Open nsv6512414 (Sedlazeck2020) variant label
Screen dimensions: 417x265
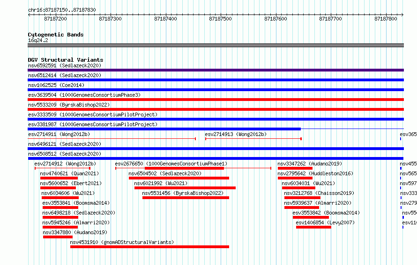65,75
